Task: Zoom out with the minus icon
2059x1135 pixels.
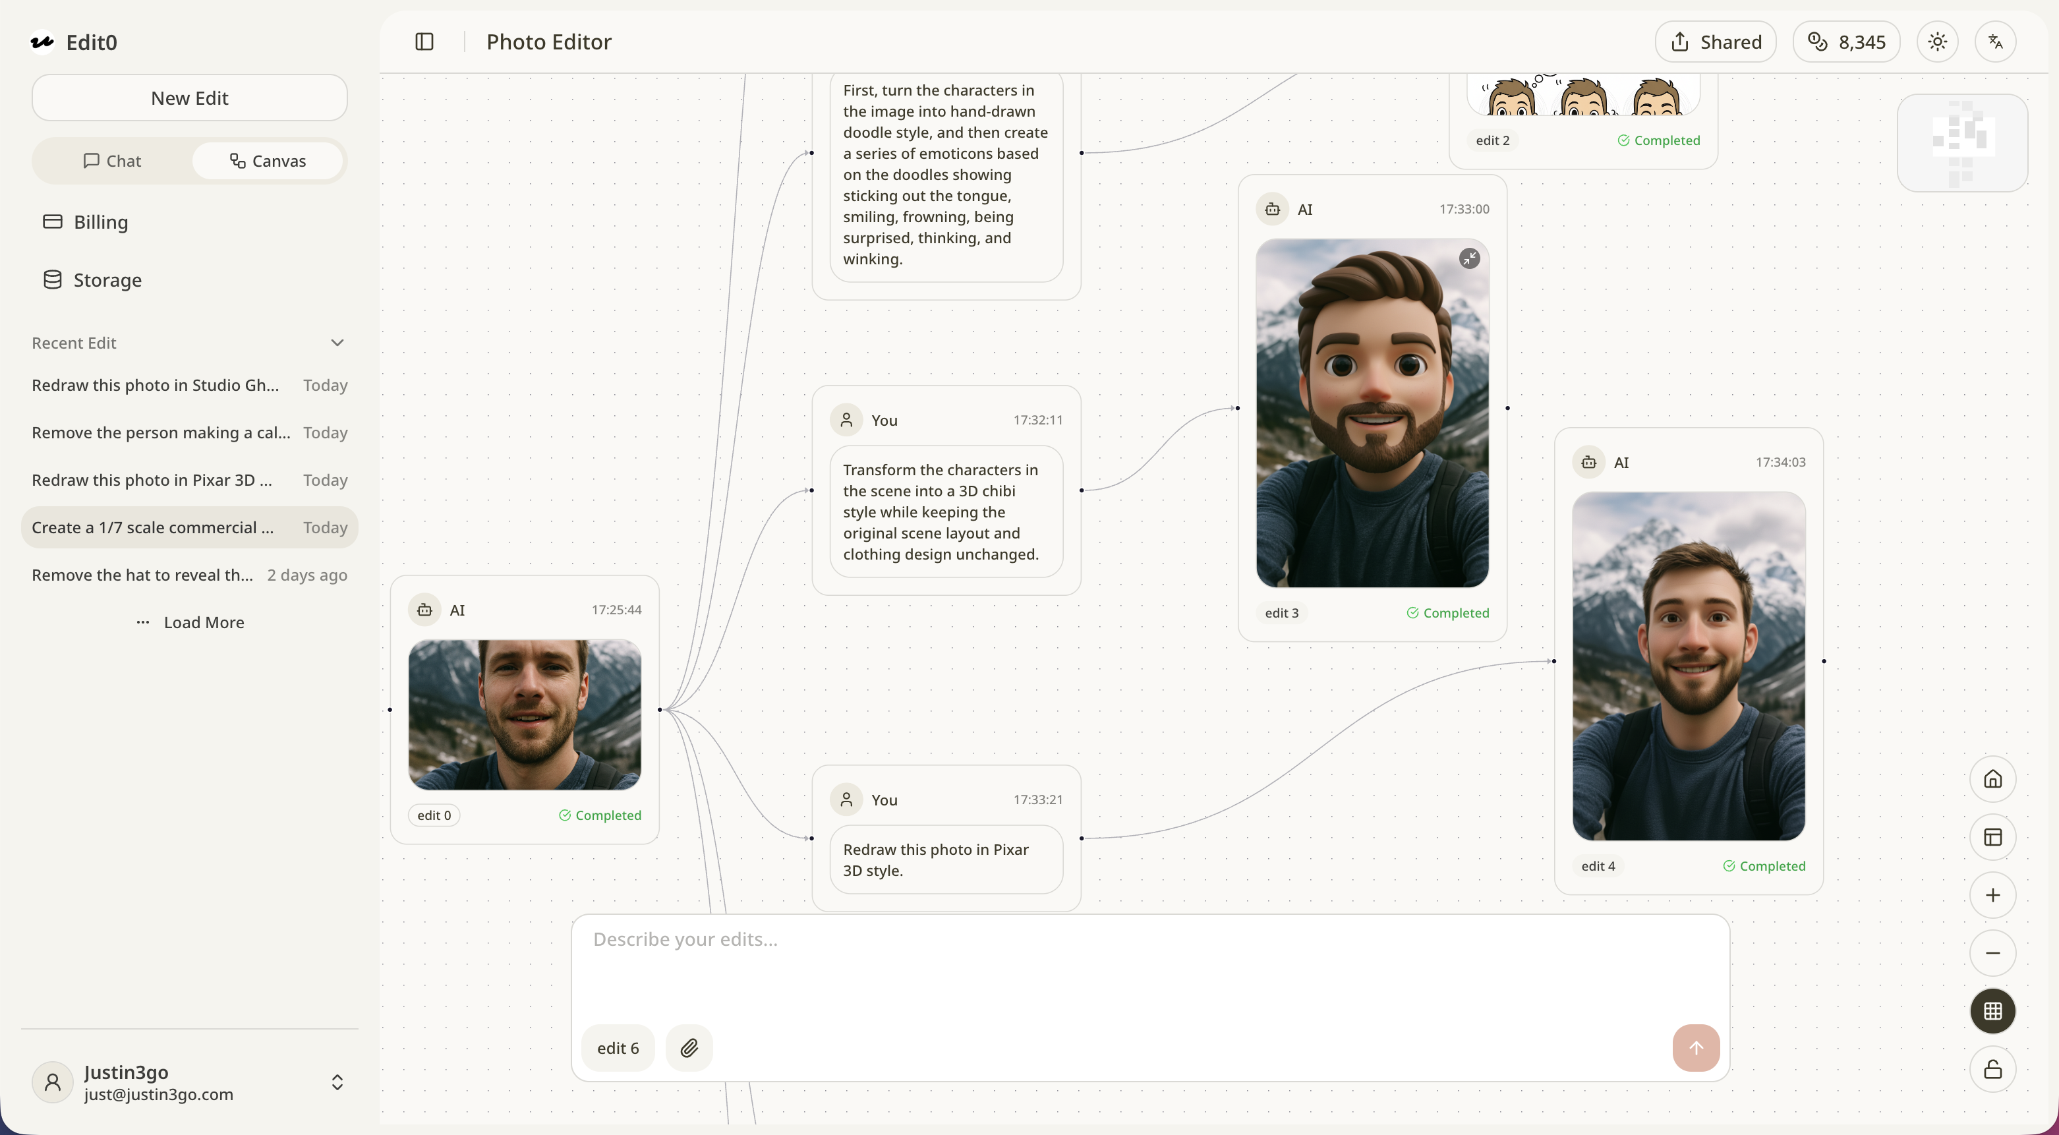Action: tap(1992, 953)
